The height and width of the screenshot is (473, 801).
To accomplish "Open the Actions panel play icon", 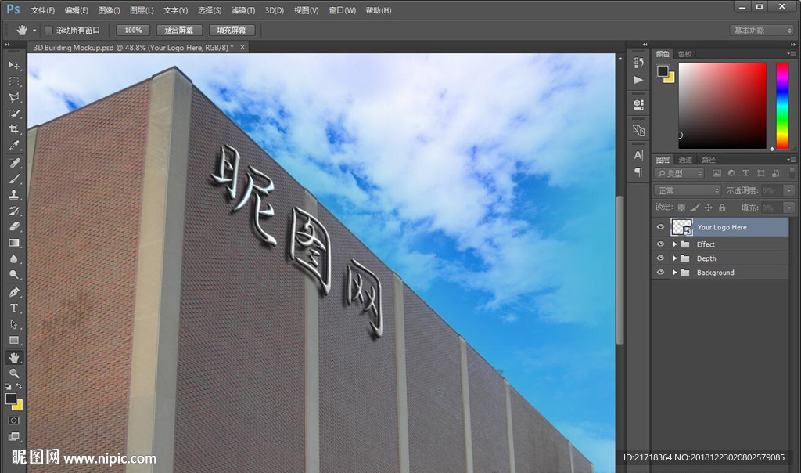I will (638, 80).
